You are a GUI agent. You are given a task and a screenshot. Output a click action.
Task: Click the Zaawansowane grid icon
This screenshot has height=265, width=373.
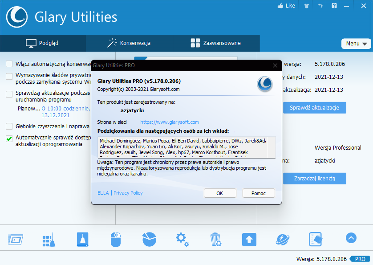[x=195, y=43]
